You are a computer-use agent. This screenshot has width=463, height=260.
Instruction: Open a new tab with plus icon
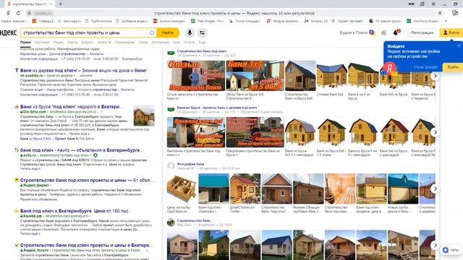61,4
